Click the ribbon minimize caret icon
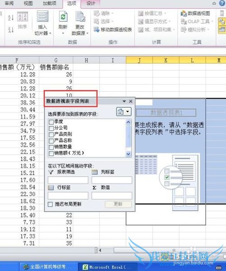Image resolution: width=226 pixels, height=271 pixels. point(214,3)
